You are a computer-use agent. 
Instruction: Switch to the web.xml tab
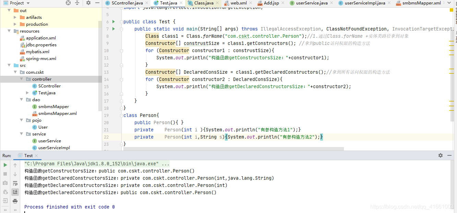coord(239,2)
